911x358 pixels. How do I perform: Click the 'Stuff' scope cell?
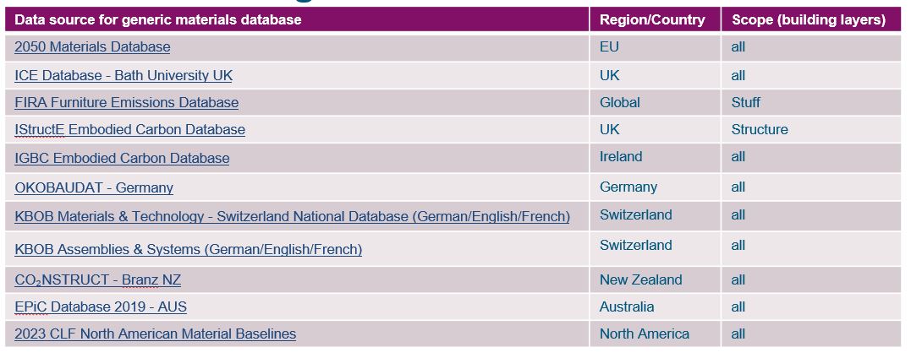pyautogui.click(x=745, y=102)
